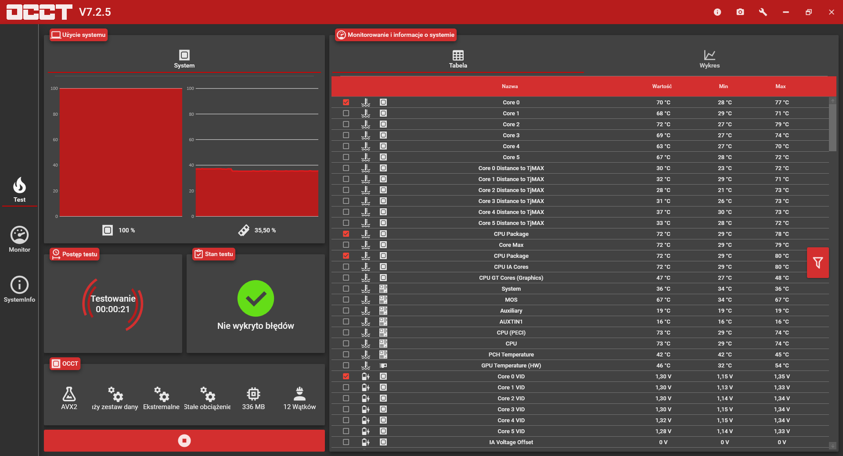Enable the Core Max checkbox
This screenshot has height=456, width=843.
tap(346, 245)
